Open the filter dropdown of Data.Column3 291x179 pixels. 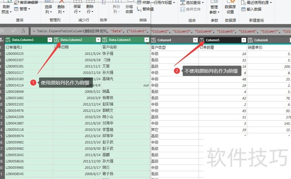point(147,40)
